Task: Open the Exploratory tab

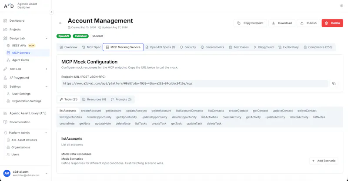Action: 288,47
